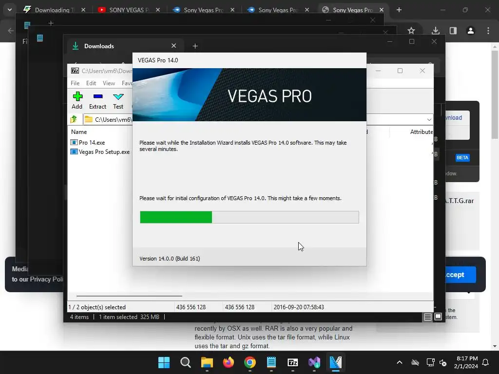Open the View menu in 7-Zip

pyautogui.click(x=109, y=83)
